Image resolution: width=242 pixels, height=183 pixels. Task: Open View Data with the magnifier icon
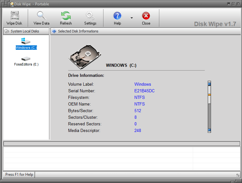point(41,18)
